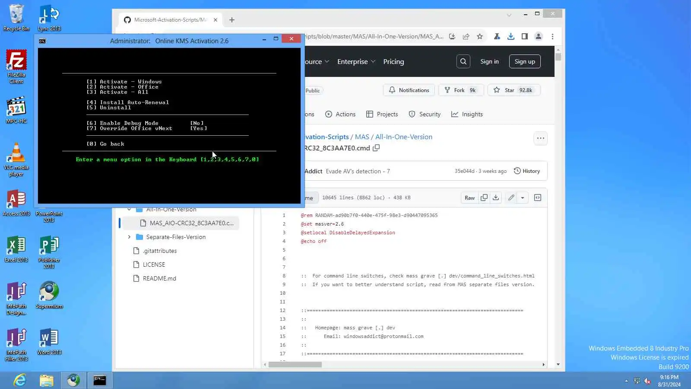Open the Security repository tab
This screenshot has width=691, height=389.
pyautogui.click(x=425, y=114)
